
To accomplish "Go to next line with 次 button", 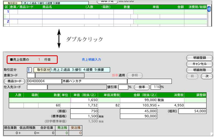I will [207, 76].
